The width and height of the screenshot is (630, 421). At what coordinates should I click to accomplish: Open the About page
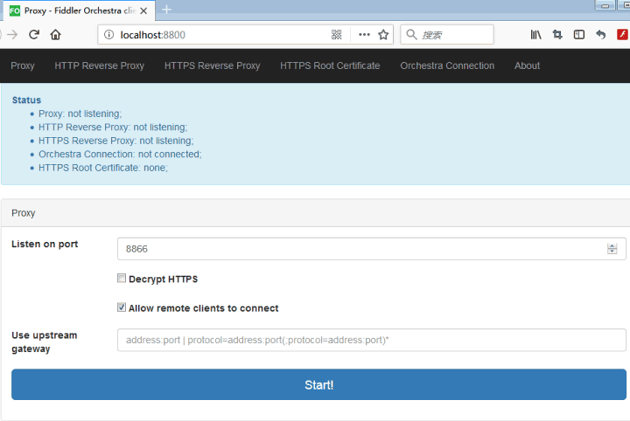[527, 66]
